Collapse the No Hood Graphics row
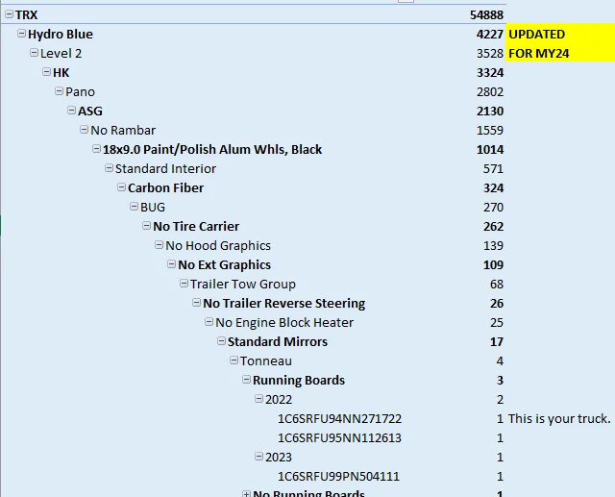 [159, 245]
